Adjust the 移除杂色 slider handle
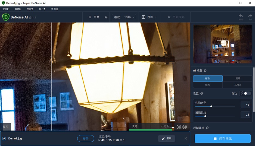The height and width of the screenshot is (146, 255). (x=211, y=106)
